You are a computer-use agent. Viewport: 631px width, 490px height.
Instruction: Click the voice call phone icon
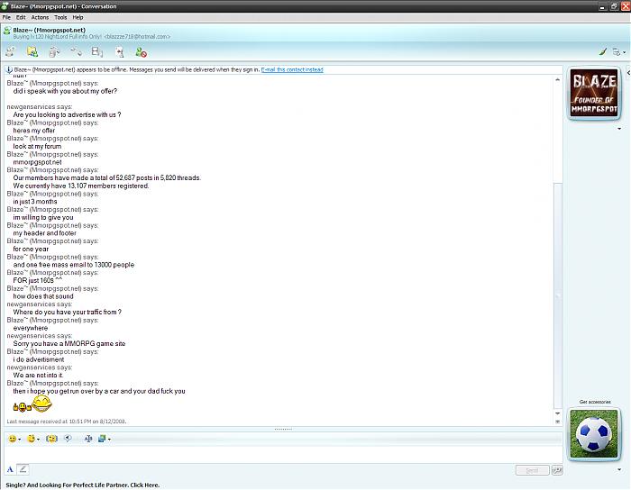76,51
